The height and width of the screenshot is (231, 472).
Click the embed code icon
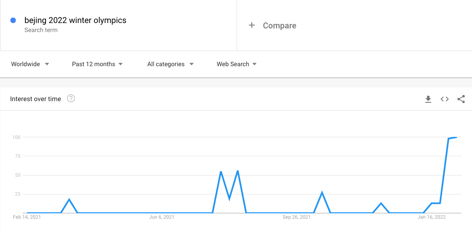tap(444, 99)
